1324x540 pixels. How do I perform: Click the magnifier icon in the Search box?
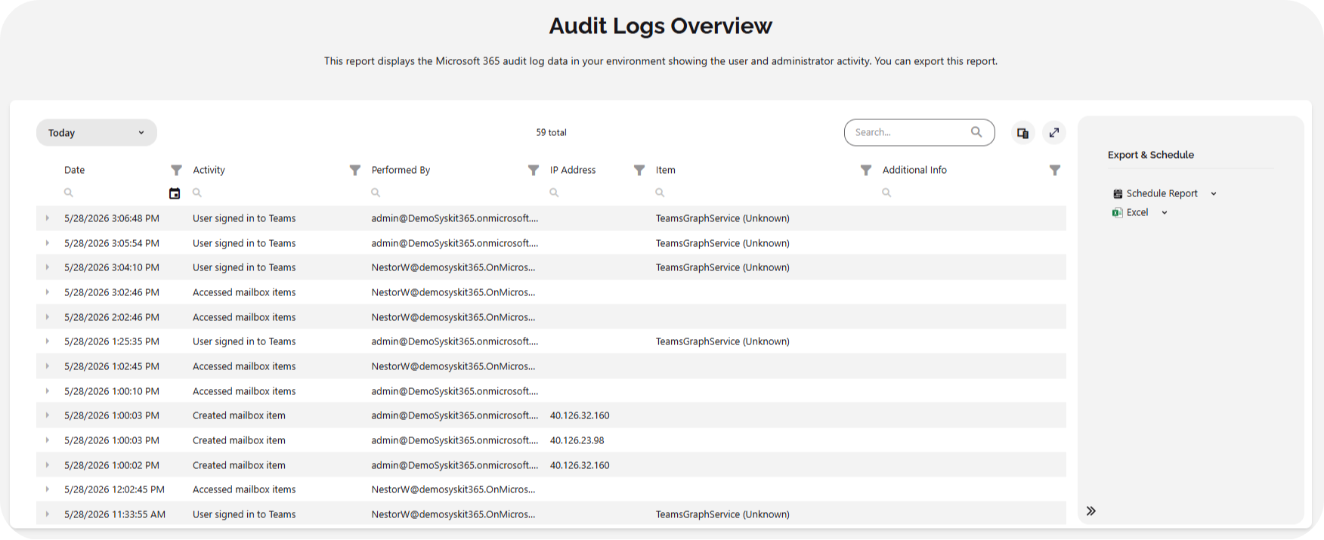(x=976, y=132)
